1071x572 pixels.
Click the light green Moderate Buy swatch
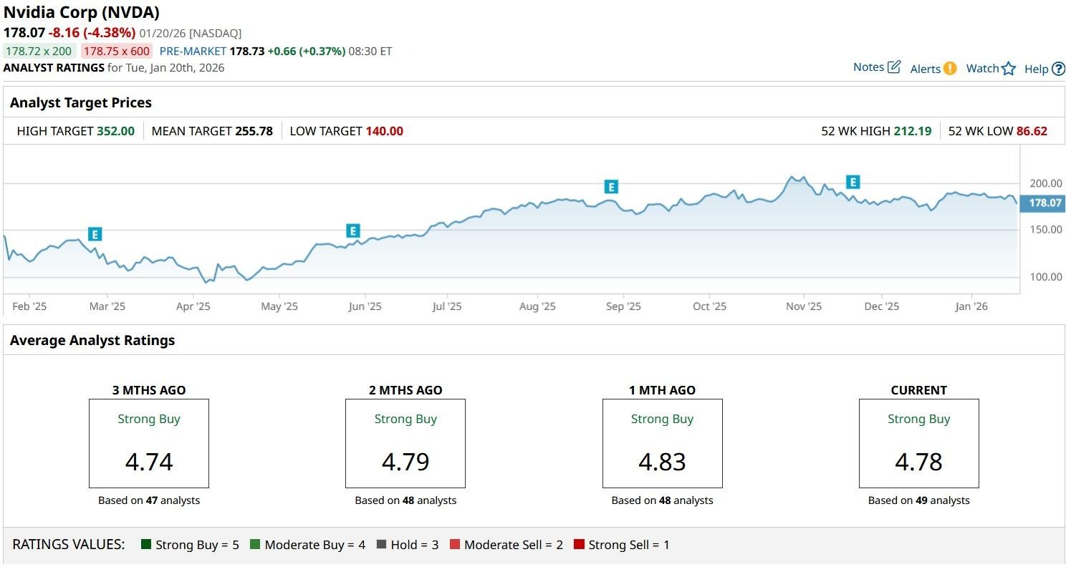(255, 545)
